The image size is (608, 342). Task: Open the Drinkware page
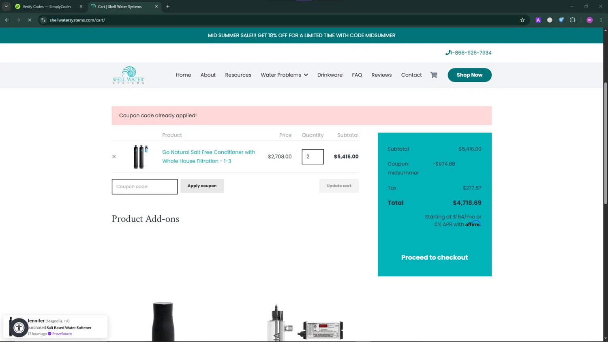330,75
